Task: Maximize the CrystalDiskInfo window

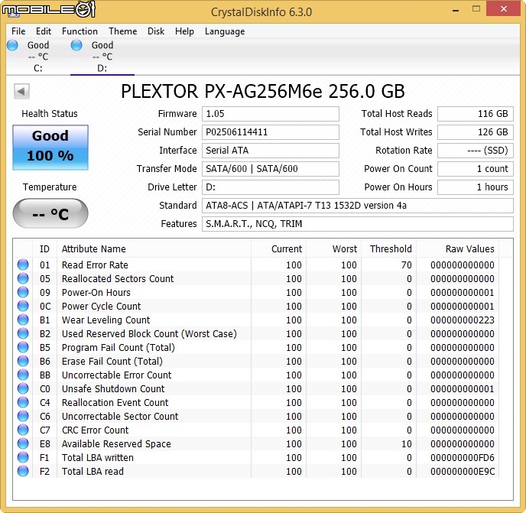Action: point(476,9)
